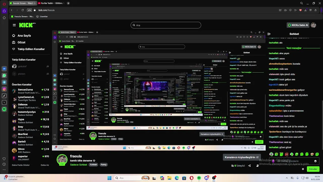Collapse the Sohbet chat panel
This screenshot has height=182, width=323.
coord(269,34)
